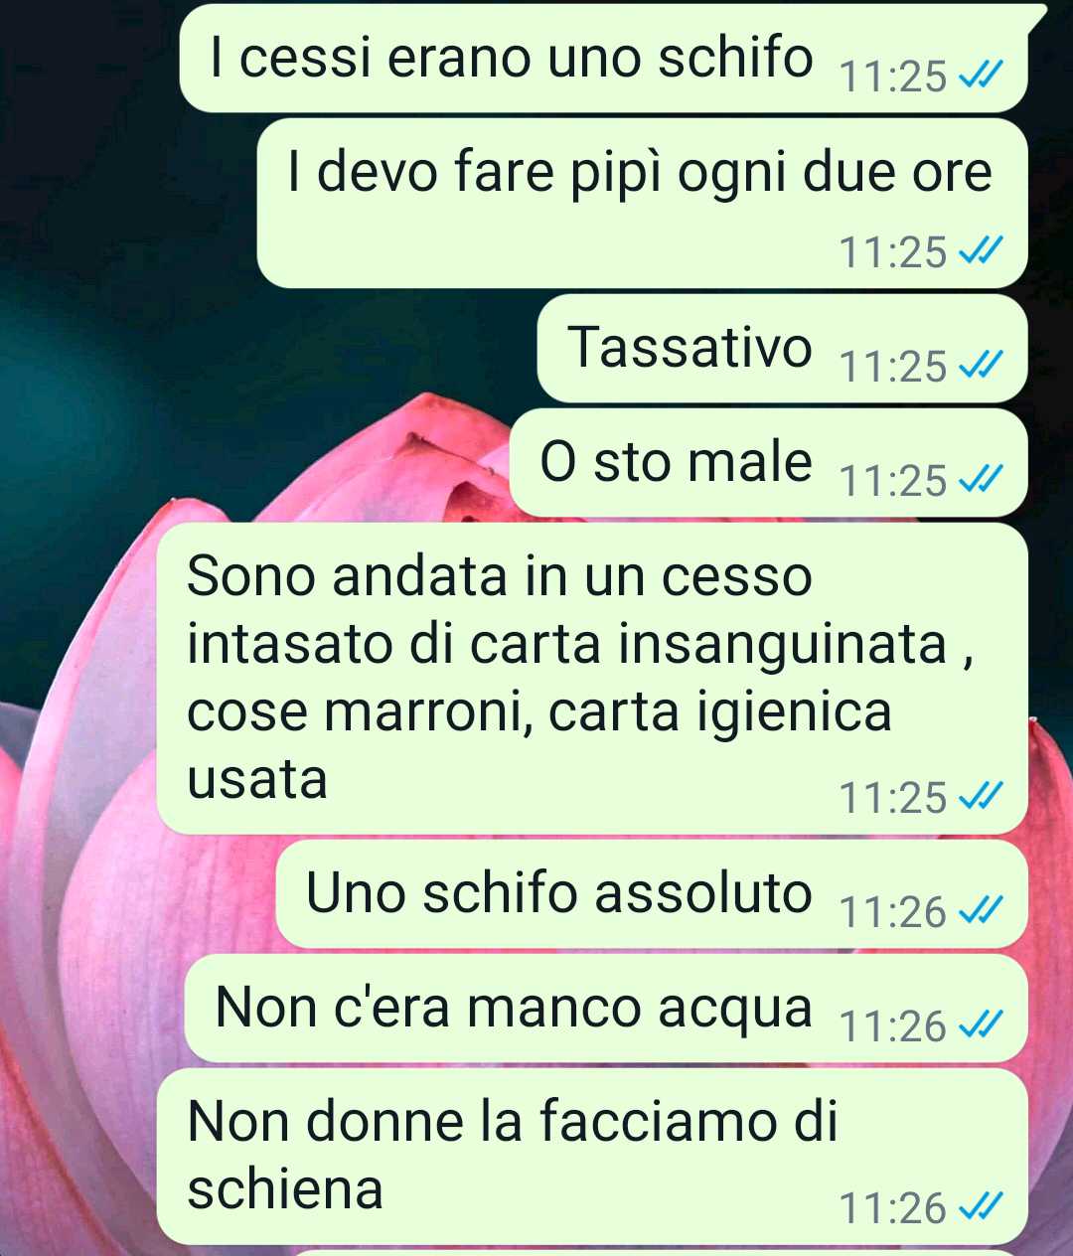This screenshot has width=1073, height=1256.
Task: Click read ticks on 'Non c'era manco acqua'
Action: coord(980,1024)
